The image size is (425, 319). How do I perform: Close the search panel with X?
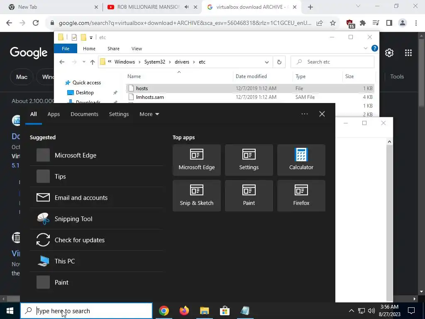(322, 114)
